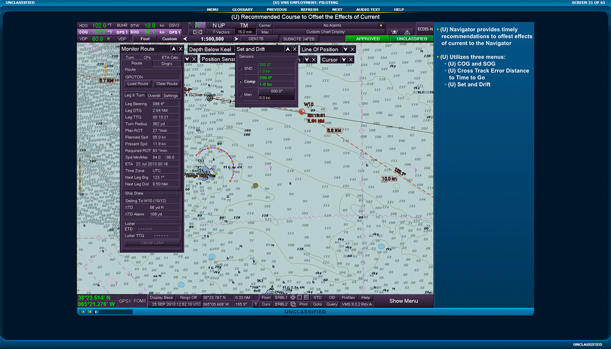Screen dimensions: 611x349
Task: Click the single window square icon
Action: tap(299, 297)
